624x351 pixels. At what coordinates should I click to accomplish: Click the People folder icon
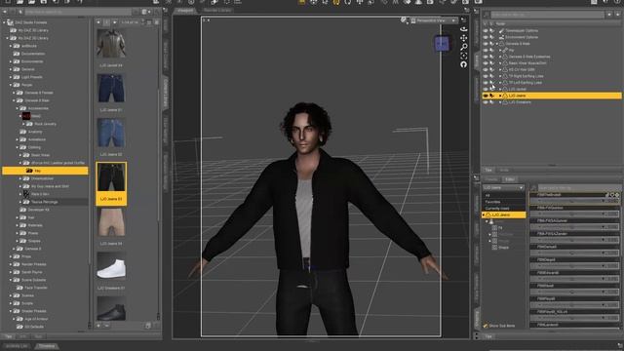17,85
